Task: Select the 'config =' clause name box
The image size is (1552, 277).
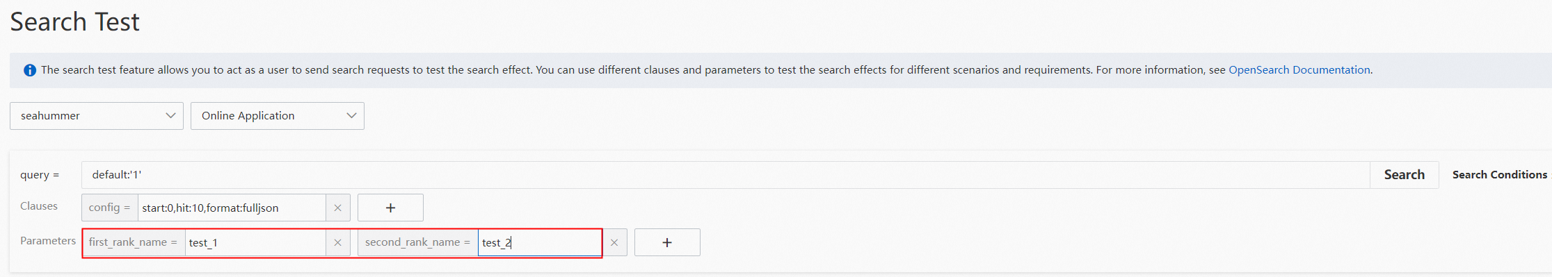Action: point(110,208)
